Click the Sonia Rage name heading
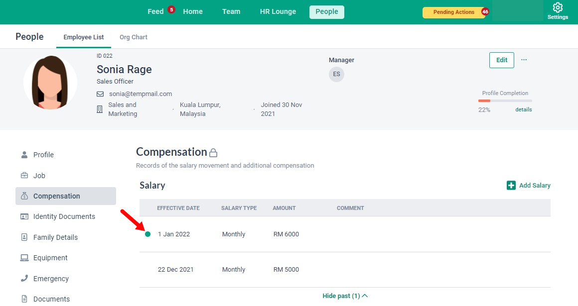The height and width of the screenshot is (306, 578). pos(124,70)
